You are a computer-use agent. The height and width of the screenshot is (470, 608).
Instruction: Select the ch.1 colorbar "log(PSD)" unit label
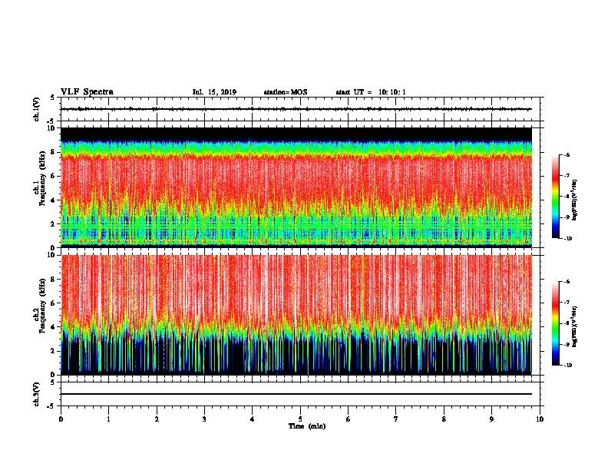(x=575, y=200)
